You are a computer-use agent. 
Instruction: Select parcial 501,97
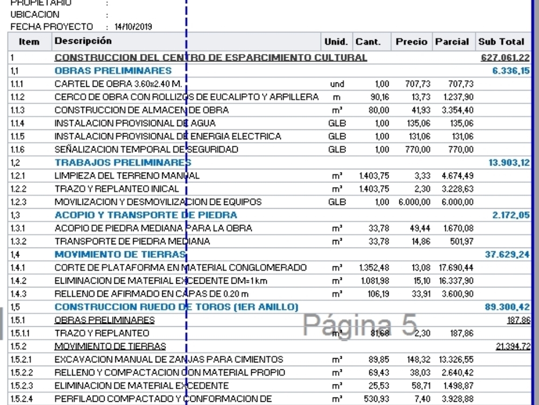pos(462,241)
